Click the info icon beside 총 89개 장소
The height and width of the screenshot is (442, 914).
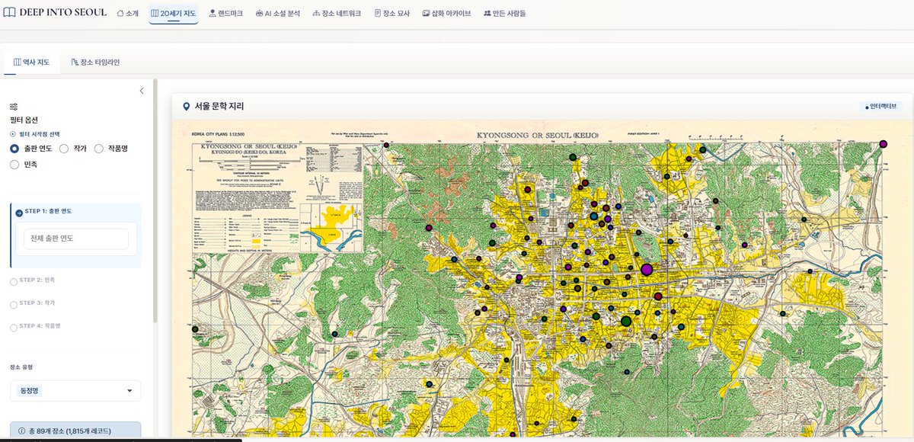click(21, 431)
